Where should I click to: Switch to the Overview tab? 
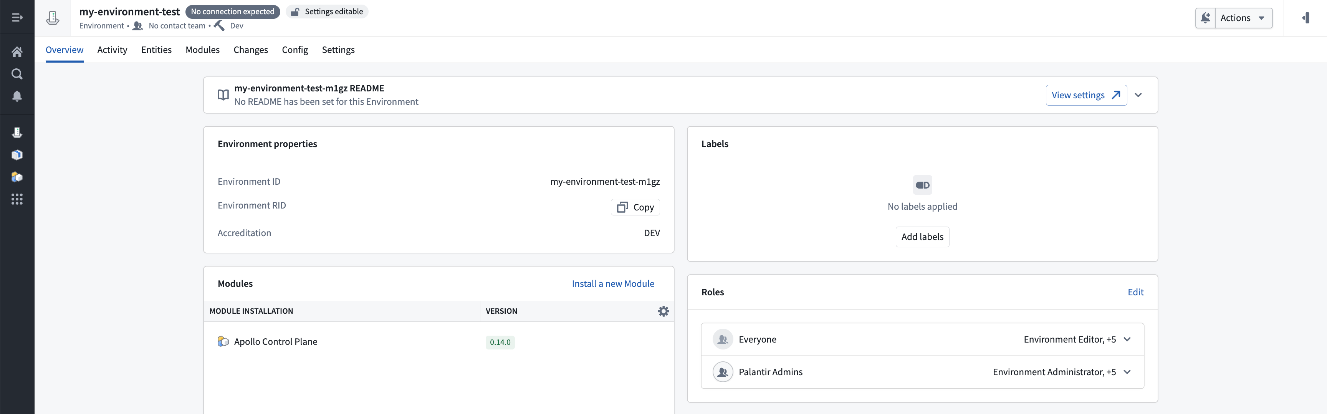65,50
